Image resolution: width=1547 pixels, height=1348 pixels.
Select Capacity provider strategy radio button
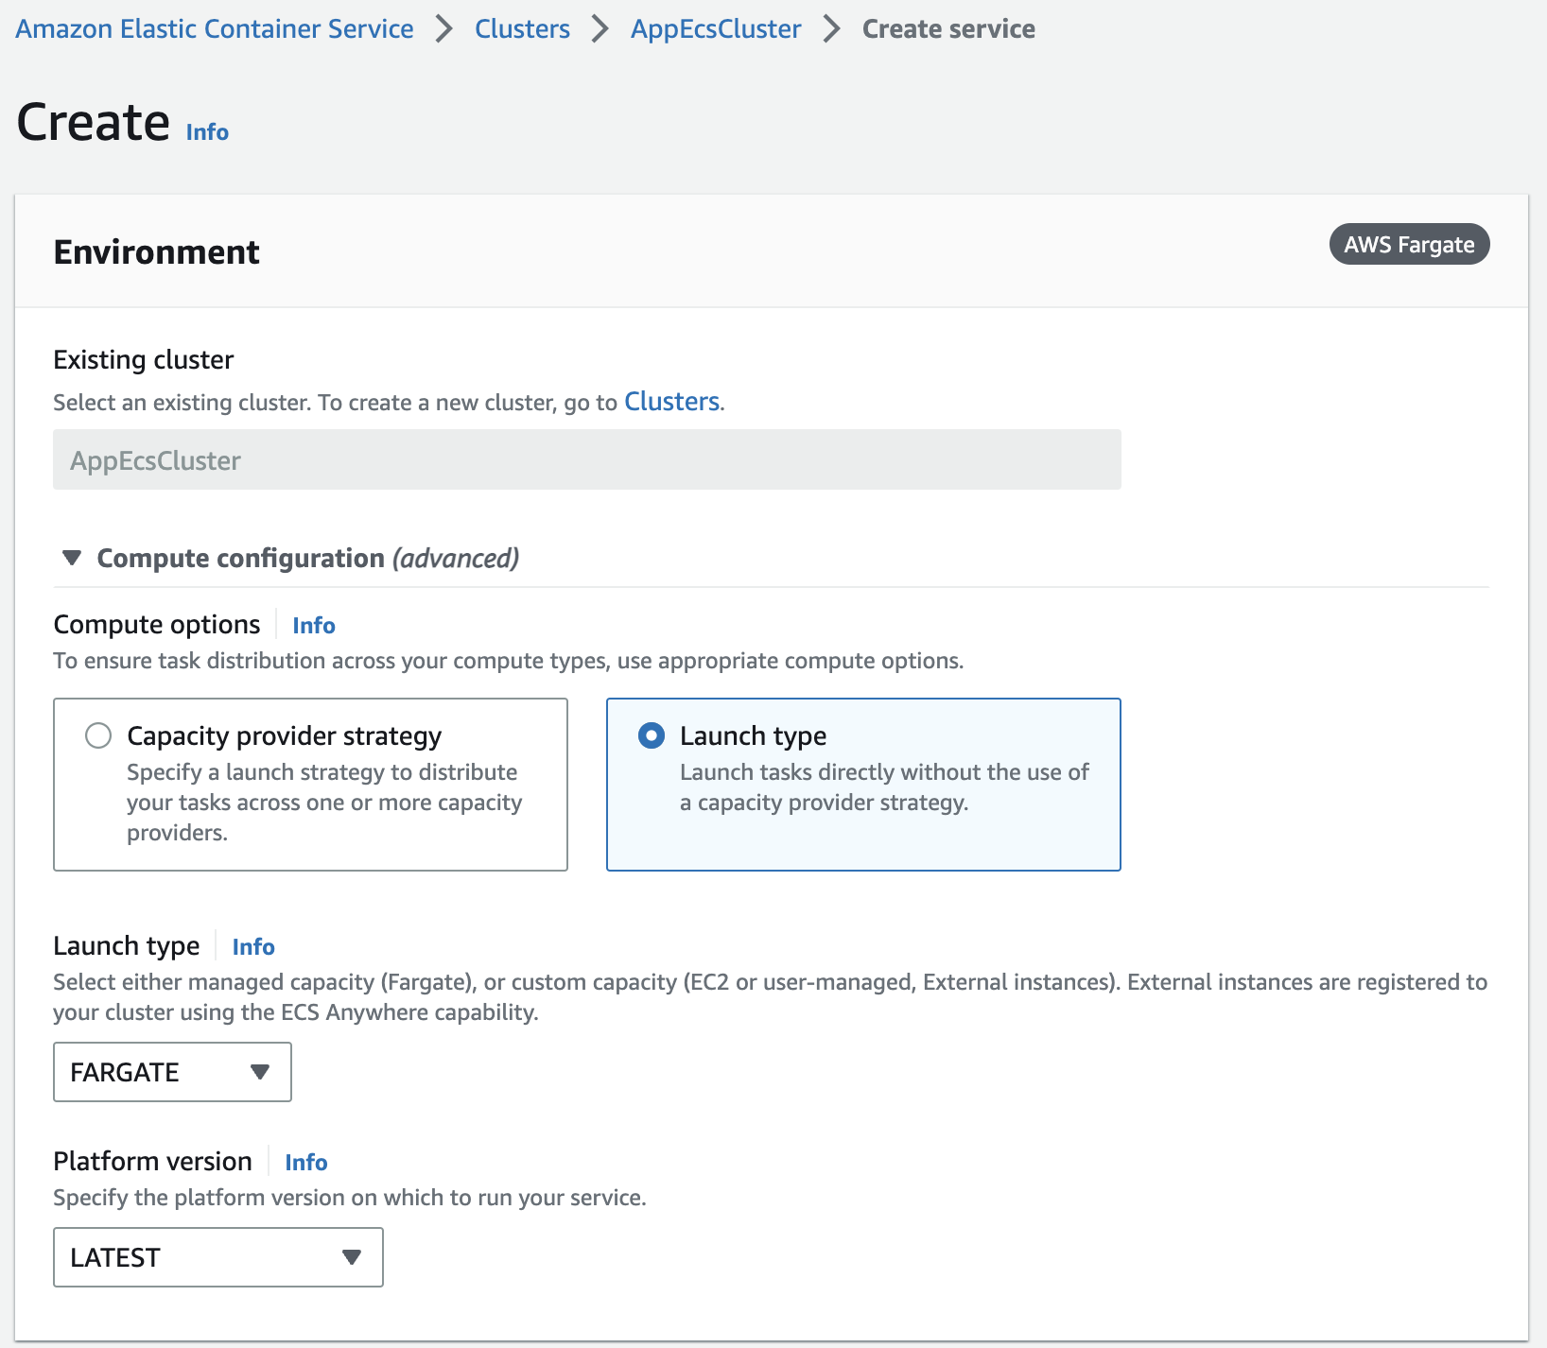[98, 735]
